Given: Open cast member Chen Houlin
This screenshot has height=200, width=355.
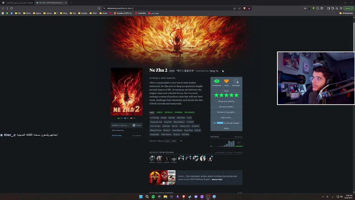Looking at the screenshot, I should click(x=166, y=134).
